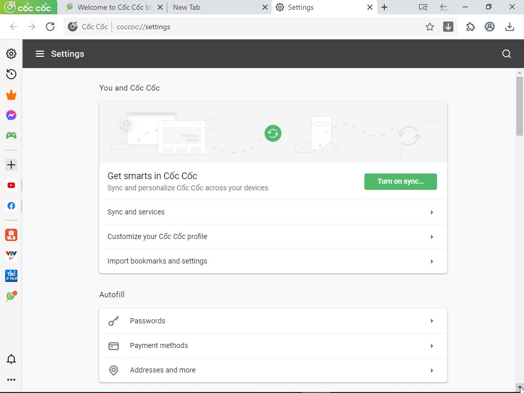The image size is (524, 393).
Task: Open Messenger from the sidebar
Action: coord(10,115)
